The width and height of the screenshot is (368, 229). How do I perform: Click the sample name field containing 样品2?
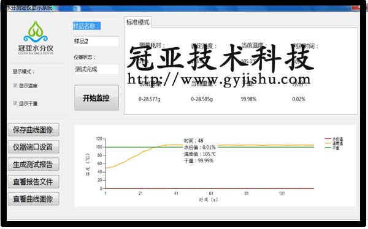click(x=96, y=41)
